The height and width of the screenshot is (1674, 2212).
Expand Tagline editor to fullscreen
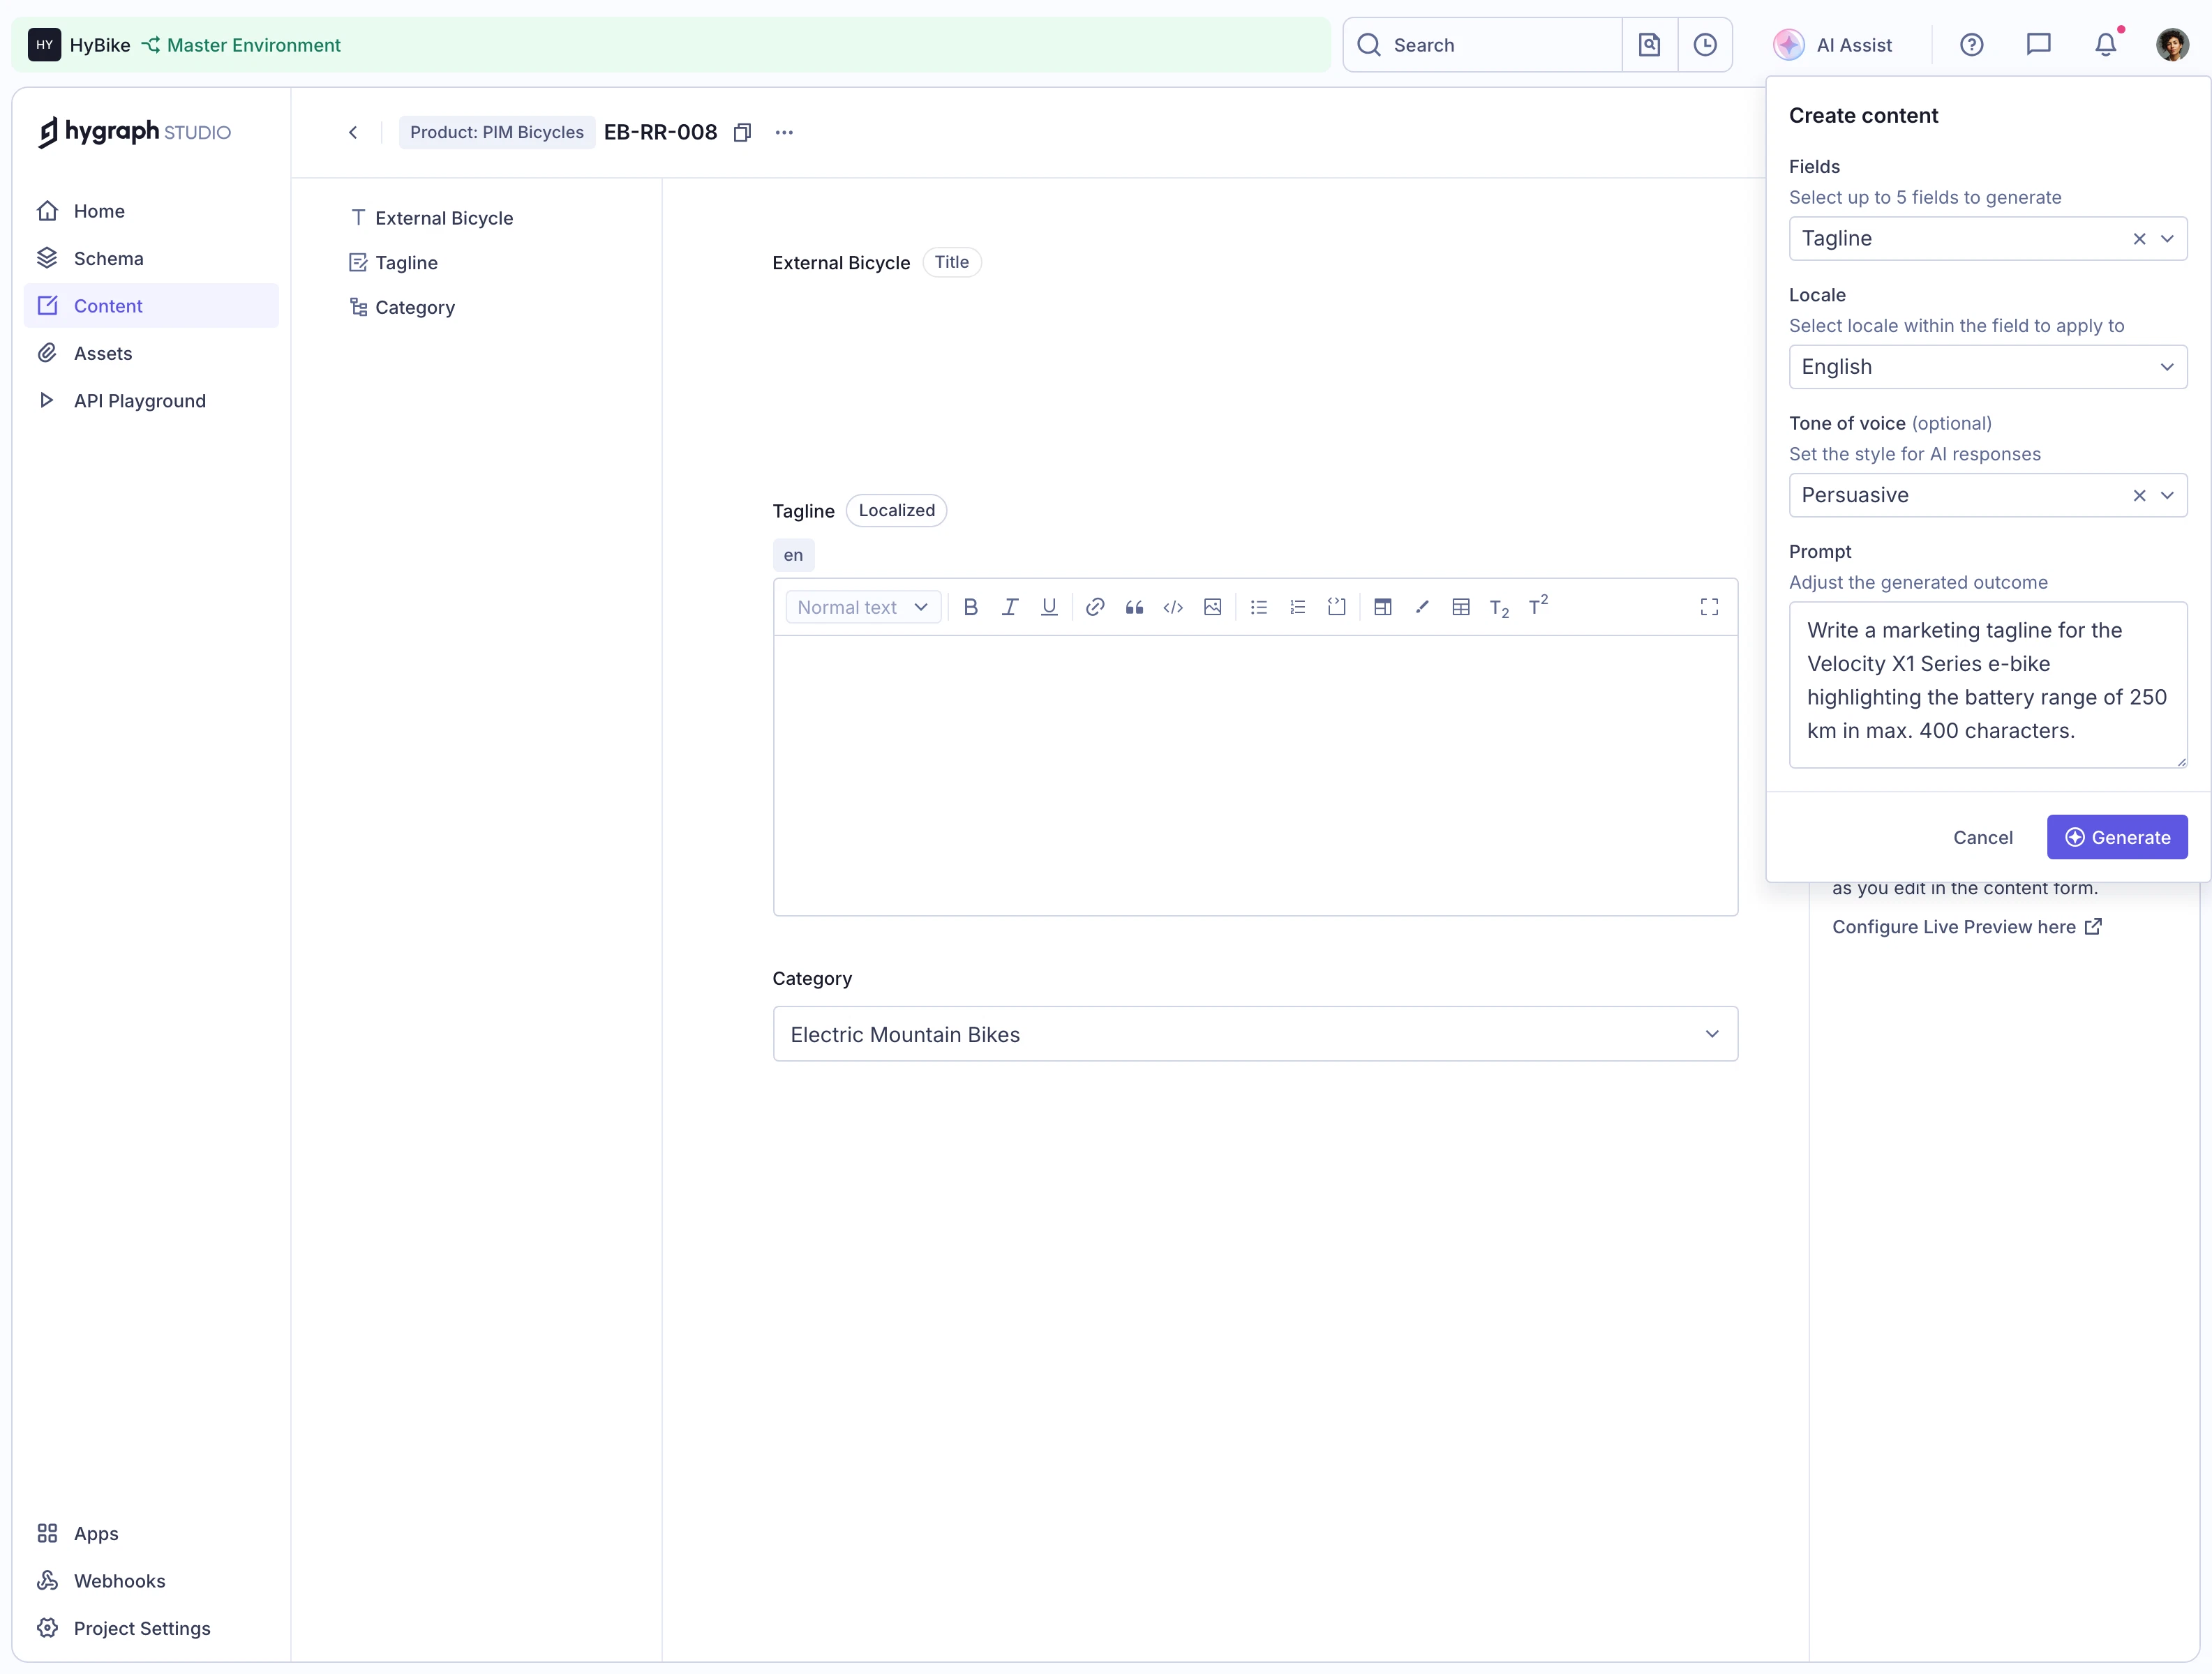point(1709,607)
